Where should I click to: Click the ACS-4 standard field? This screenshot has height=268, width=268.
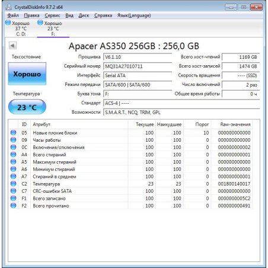(x=181, y=103)
